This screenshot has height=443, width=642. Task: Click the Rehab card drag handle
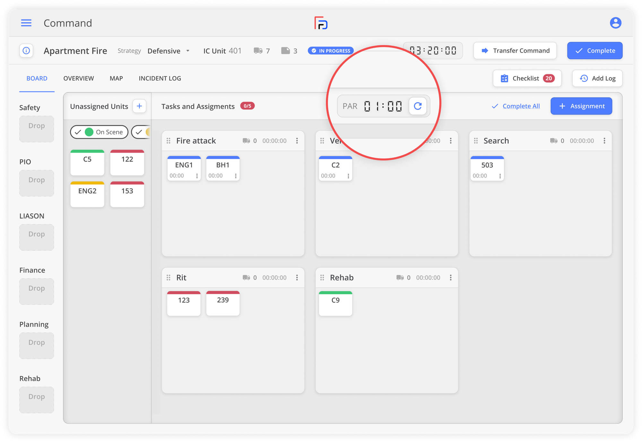coord(322,278)
